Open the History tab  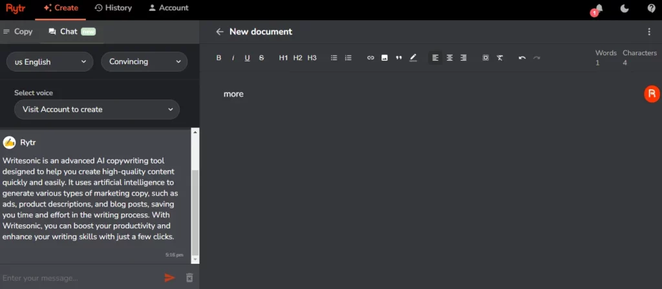click(x=113, y=8)
